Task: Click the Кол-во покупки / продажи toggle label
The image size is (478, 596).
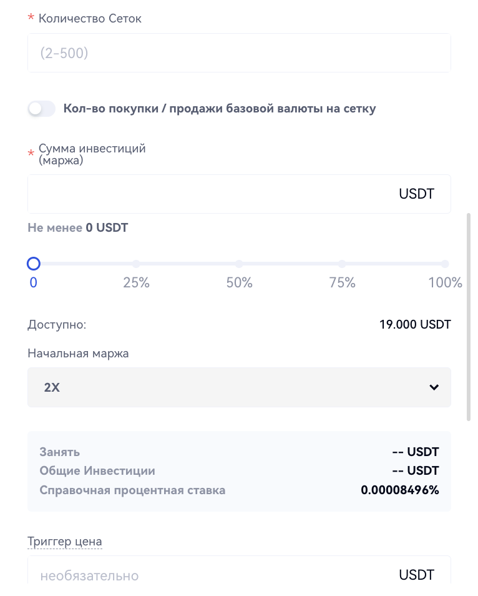Action: point(220,109)
